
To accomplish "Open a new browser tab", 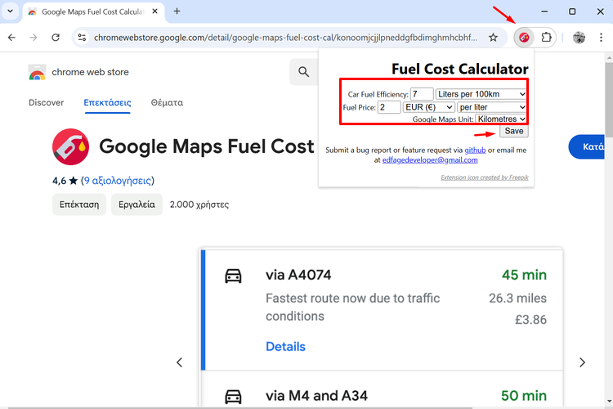I will 177,11.
